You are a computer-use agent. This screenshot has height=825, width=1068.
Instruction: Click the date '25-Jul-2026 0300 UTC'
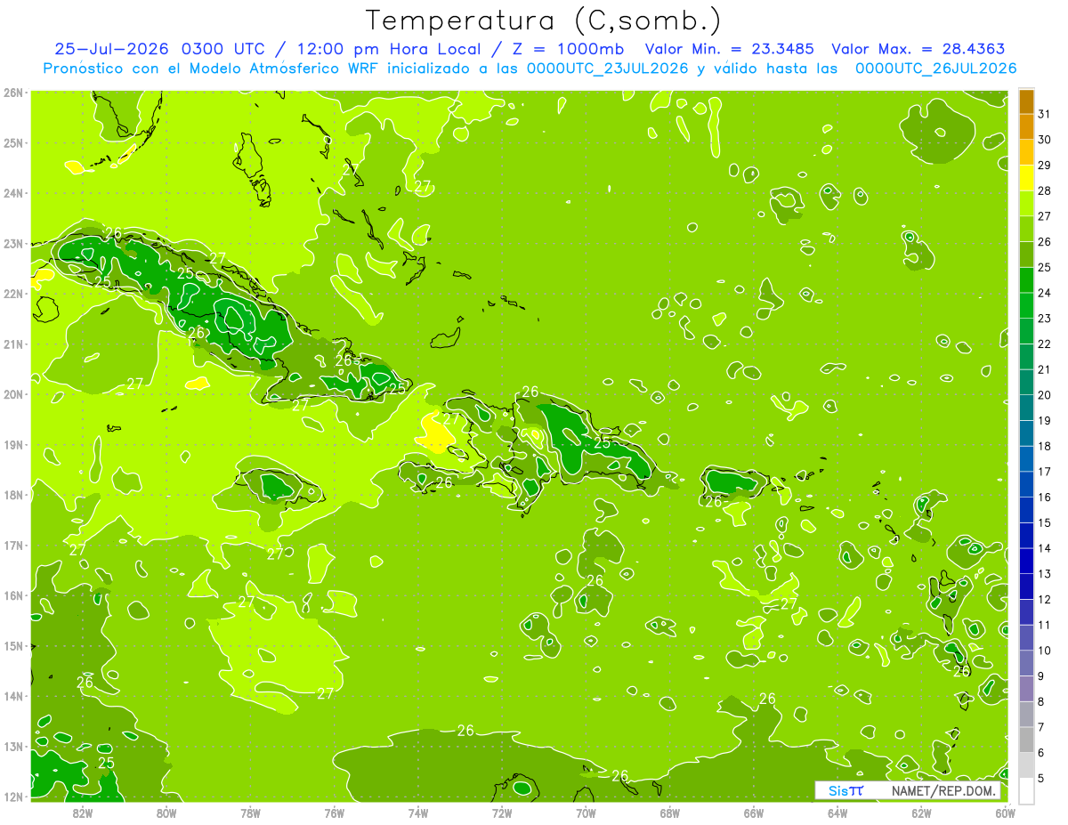point(159,49)
